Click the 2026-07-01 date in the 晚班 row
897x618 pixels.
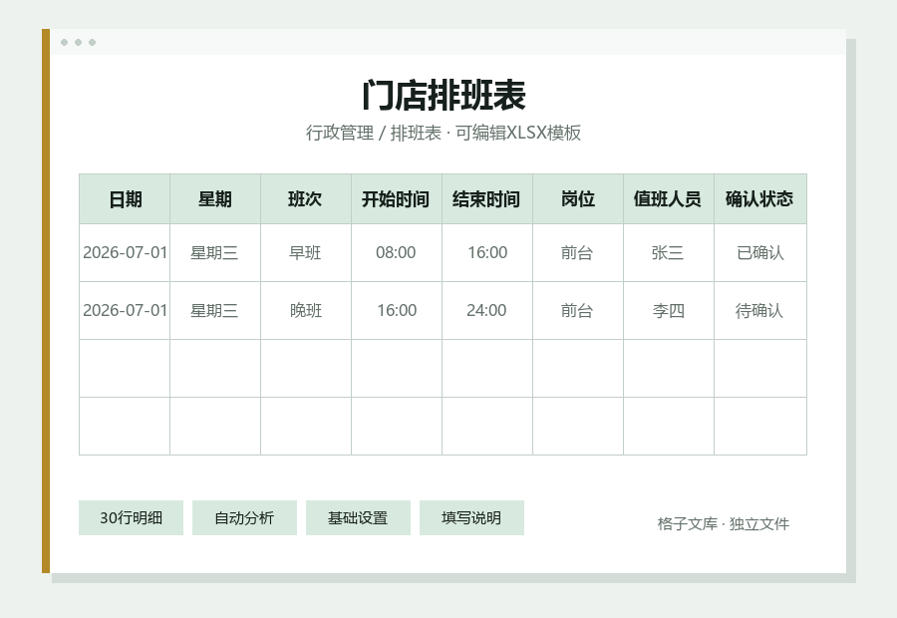(125, 310)
